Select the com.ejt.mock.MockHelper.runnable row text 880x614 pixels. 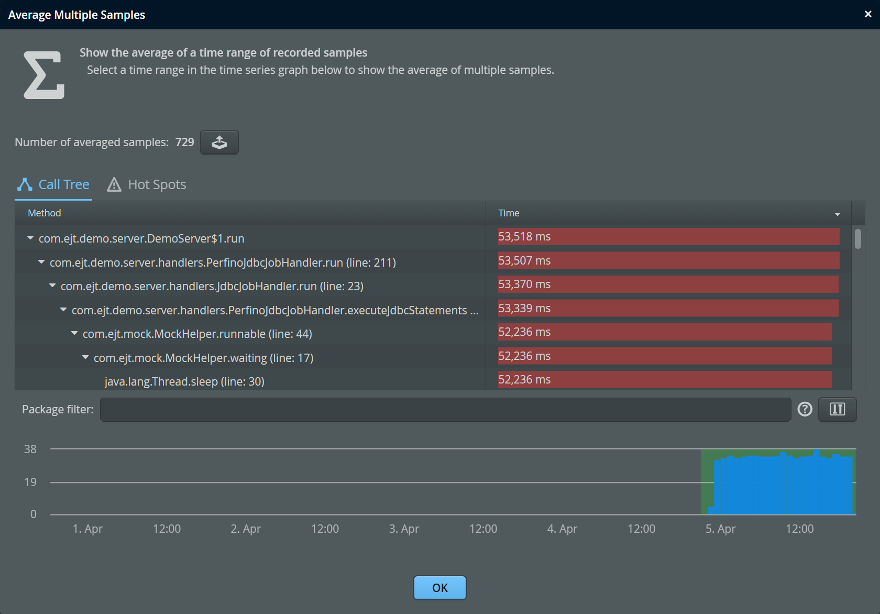[197, 334]
